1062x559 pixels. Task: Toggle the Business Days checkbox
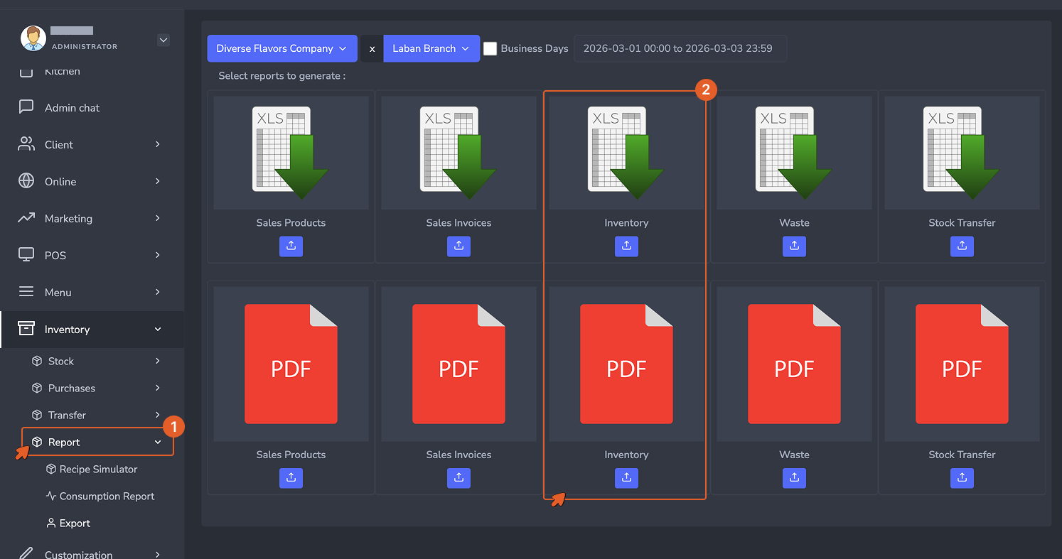point(490,48)
